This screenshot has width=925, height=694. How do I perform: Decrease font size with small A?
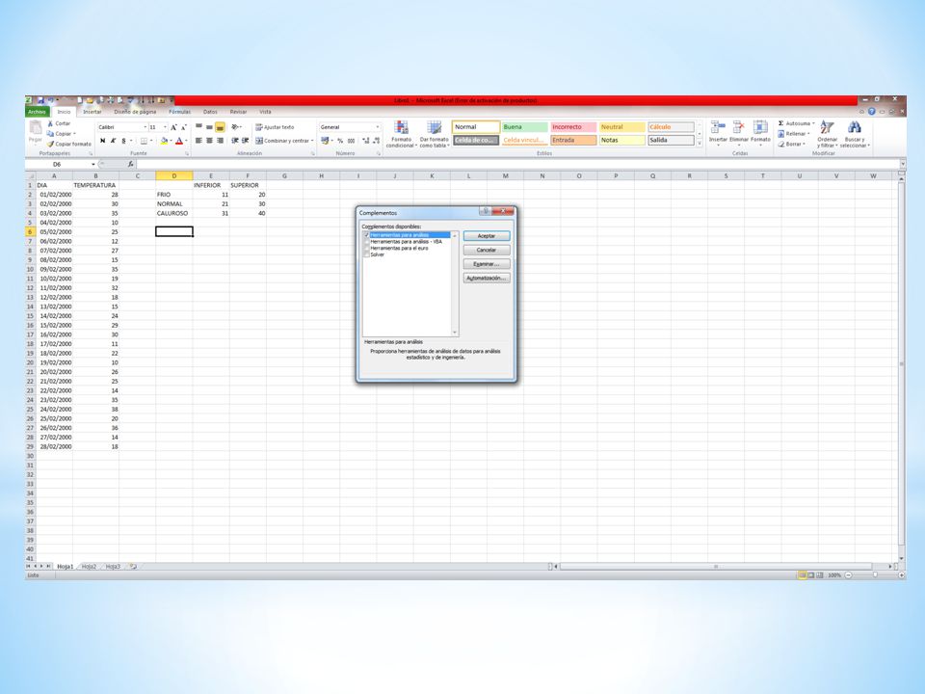point(183,127)
